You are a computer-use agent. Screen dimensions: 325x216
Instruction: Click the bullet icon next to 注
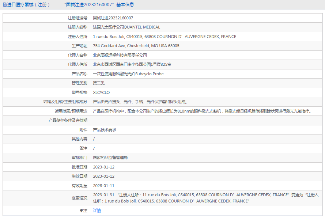click(81, 211)
